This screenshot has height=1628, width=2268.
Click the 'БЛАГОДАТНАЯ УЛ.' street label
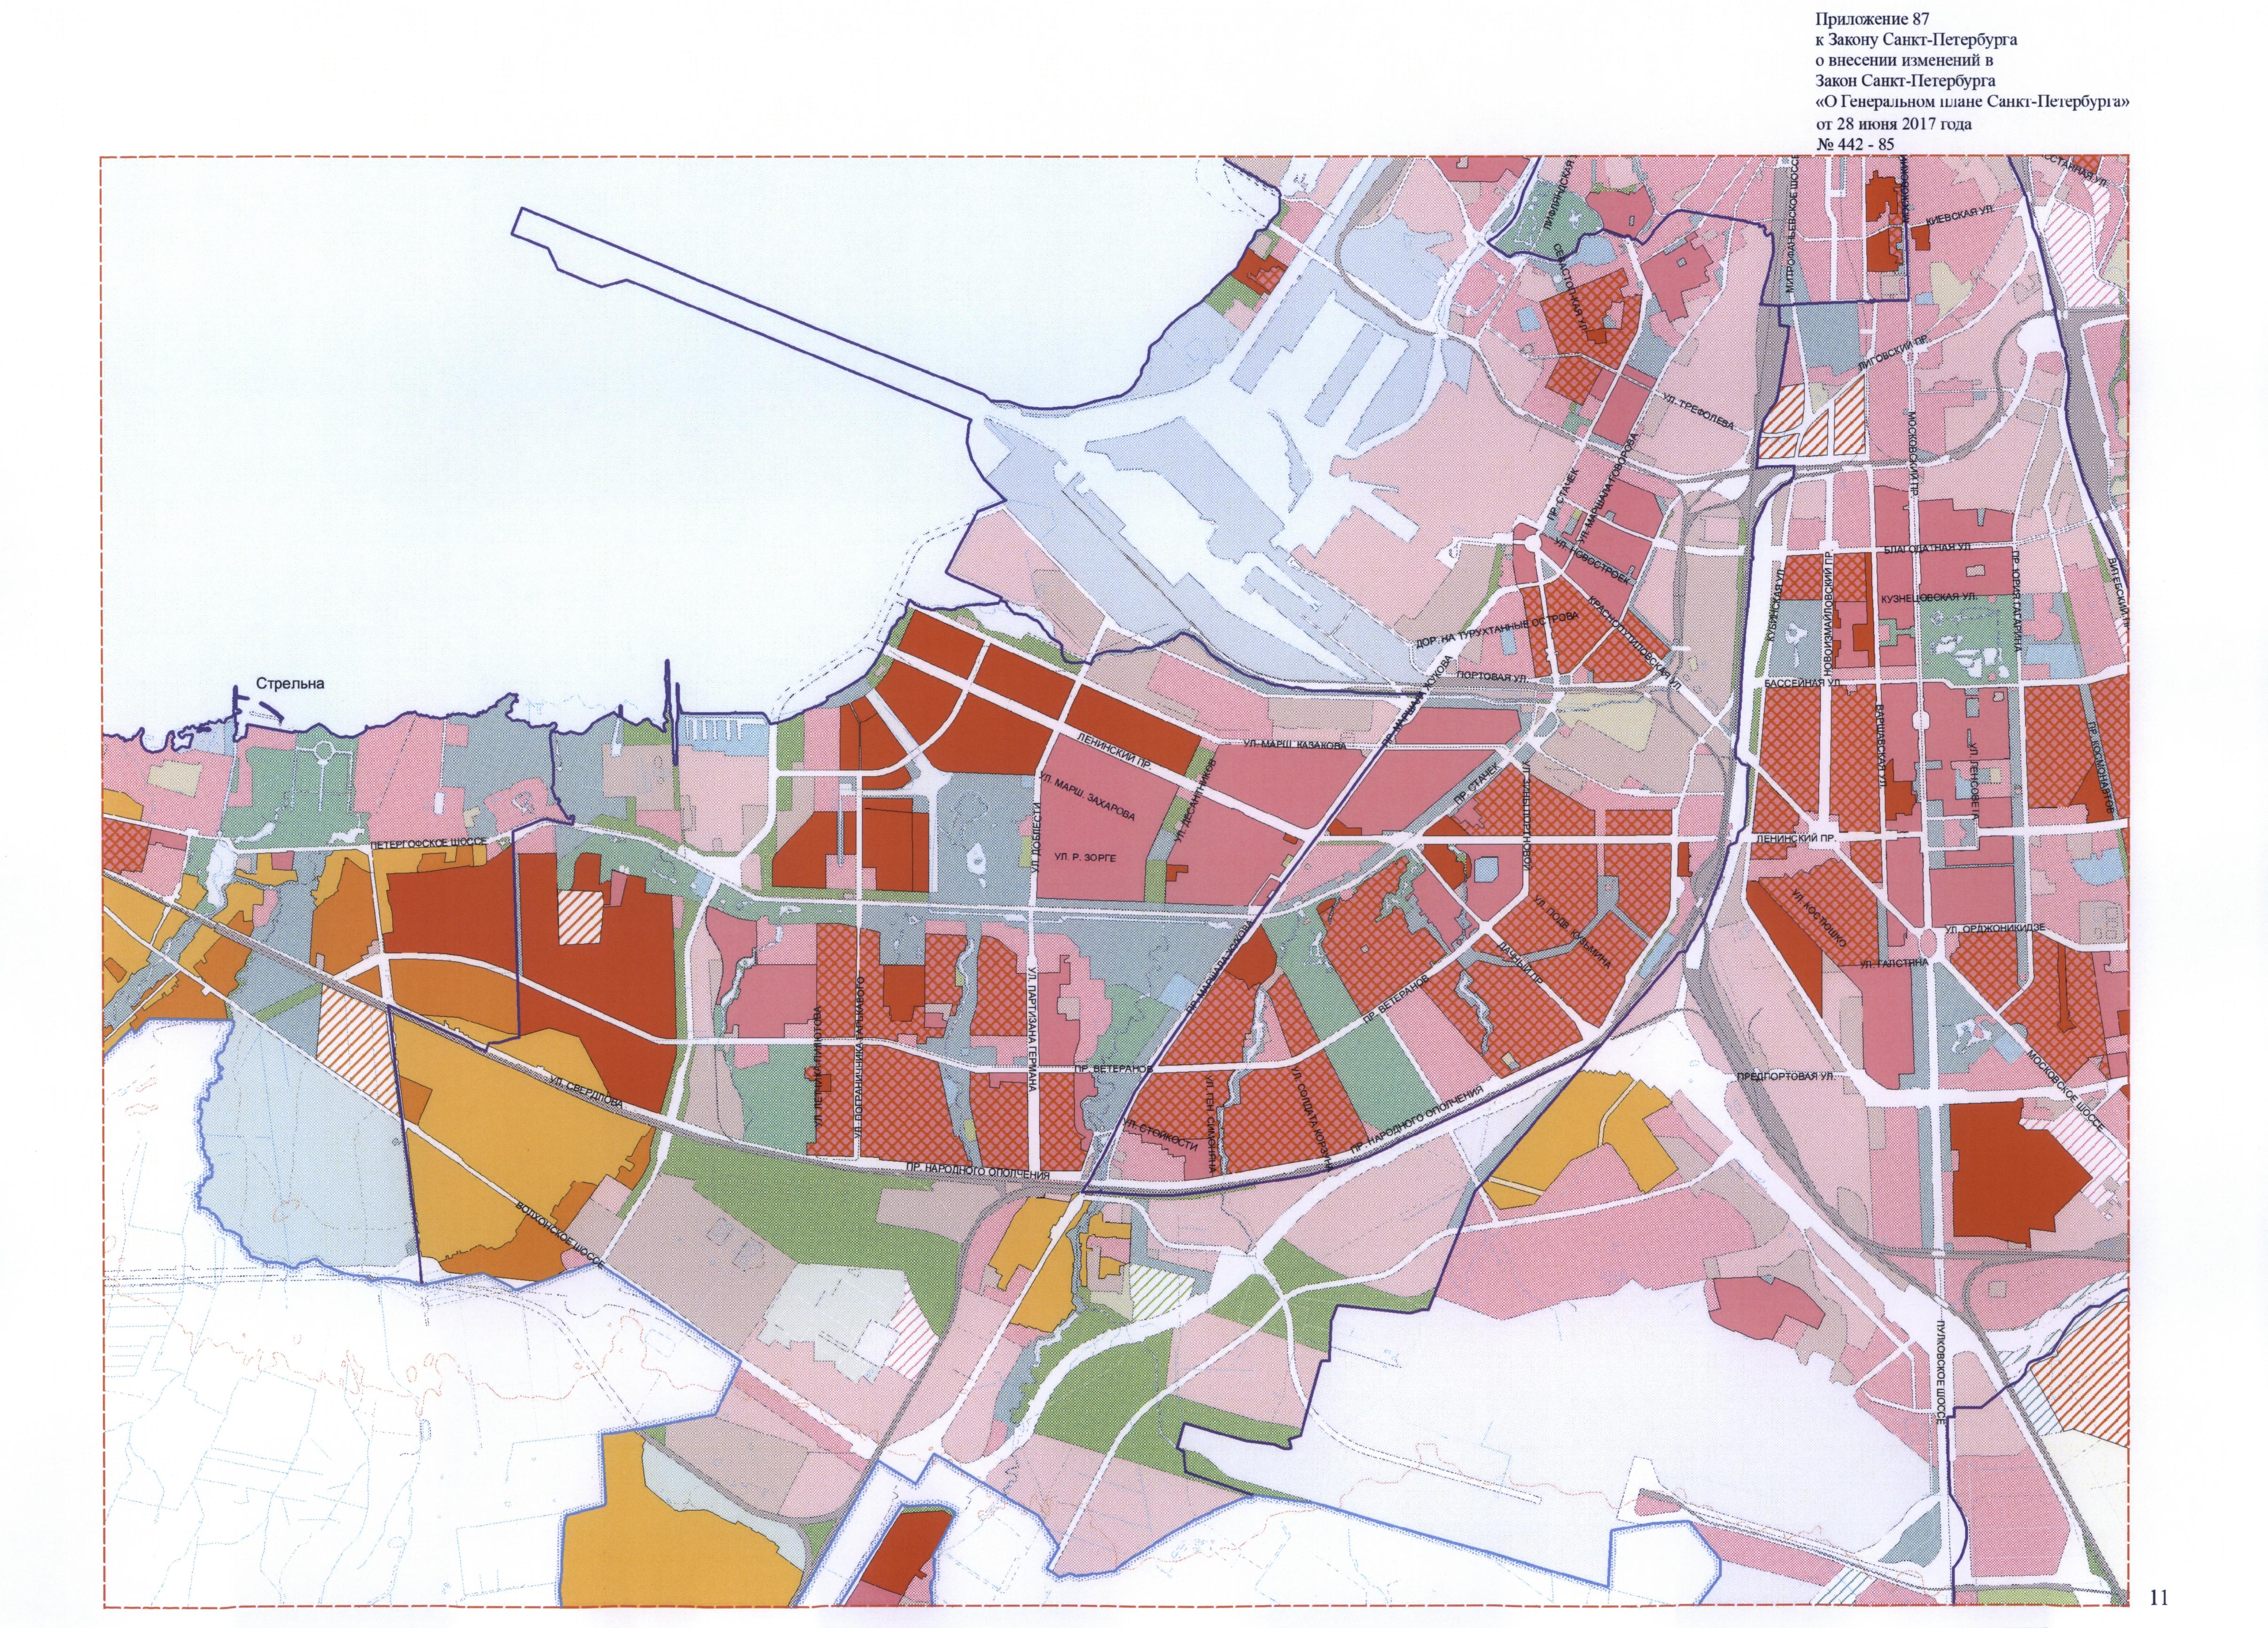pyautogui.click(x=1927, y=549)
